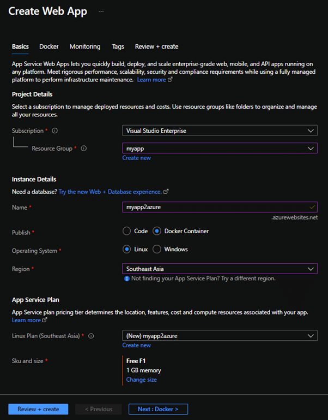Click the info icon next to Subscription
Screen dimensions: 328x420
click(x=55, y=131)
